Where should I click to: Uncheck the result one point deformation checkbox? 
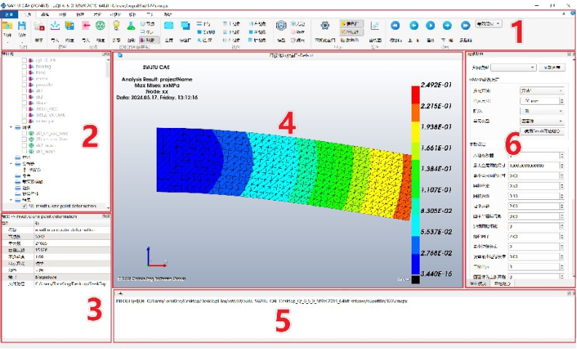click(x=24, y=206)
